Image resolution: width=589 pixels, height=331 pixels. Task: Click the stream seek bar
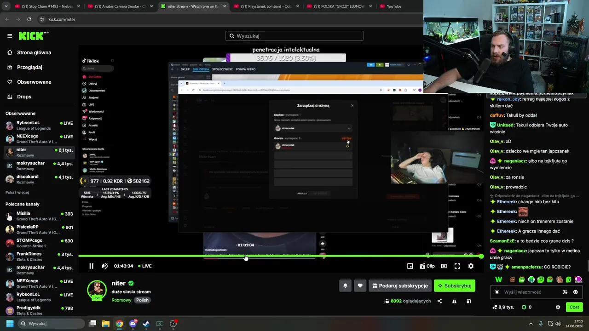coord(280,256)
